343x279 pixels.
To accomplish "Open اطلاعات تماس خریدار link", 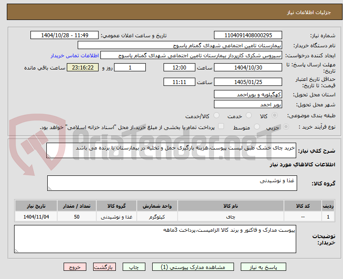I will pos(75,55).
